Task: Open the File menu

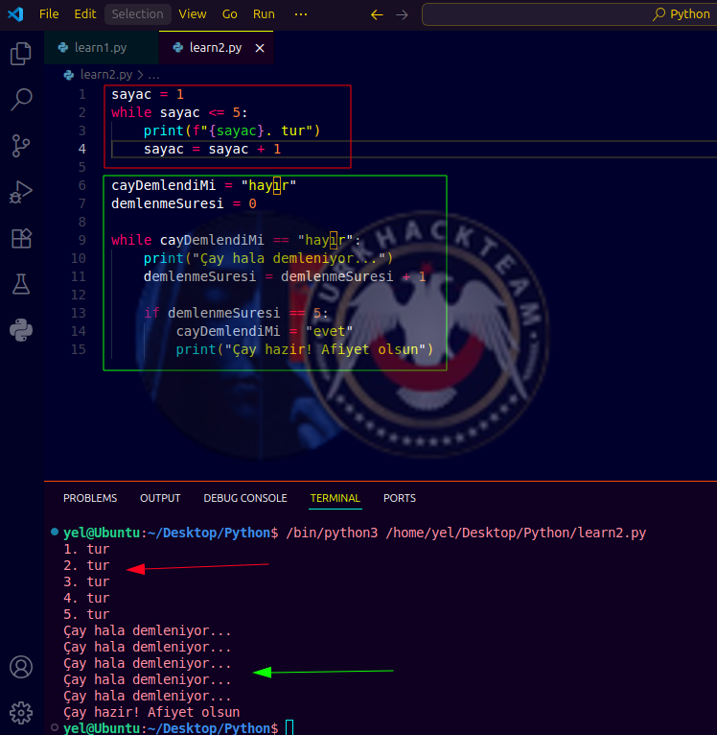Action: coord(49,14)
